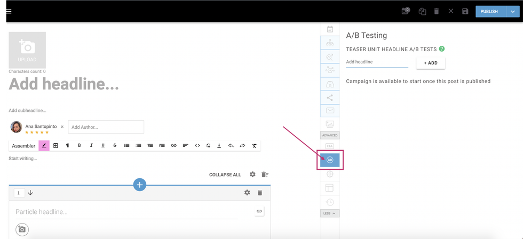
Task: Collapse sidebar with the LESS button
Action: [330, 213]
